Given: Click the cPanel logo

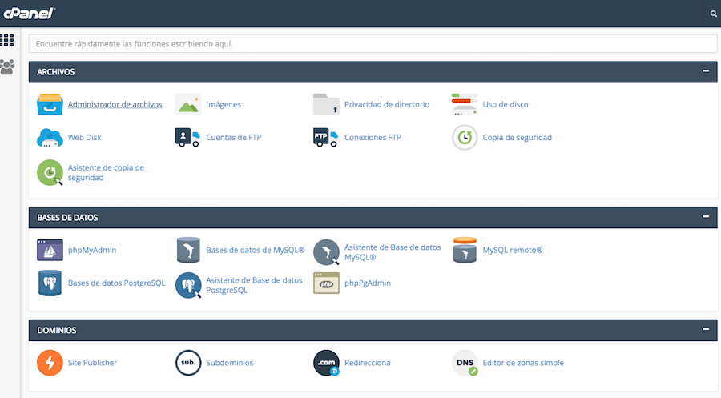Looking at the screenshot, I should point(29,14).
